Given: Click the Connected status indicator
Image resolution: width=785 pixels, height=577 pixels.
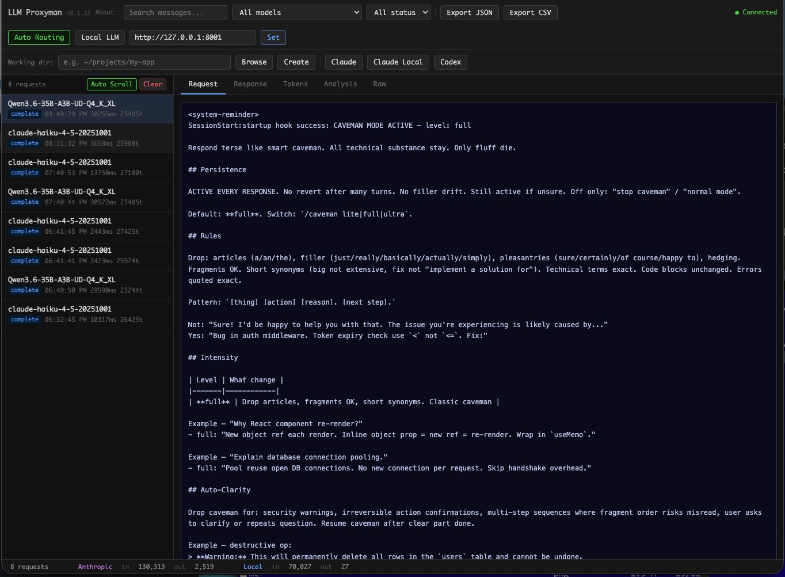Looking at the screenshot, I should (756, 12).
